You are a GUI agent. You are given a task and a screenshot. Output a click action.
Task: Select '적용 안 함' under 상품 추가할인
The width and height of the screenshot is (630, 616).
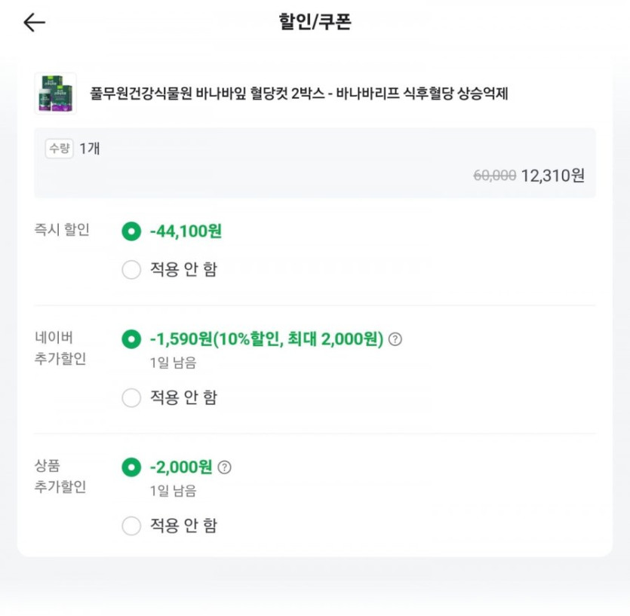tap(131, 526)
